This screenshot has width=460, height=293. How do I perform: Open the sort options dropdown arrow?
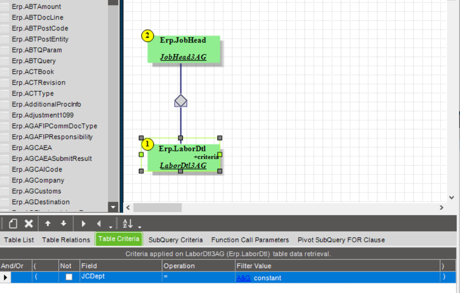[x=140, y=227]
